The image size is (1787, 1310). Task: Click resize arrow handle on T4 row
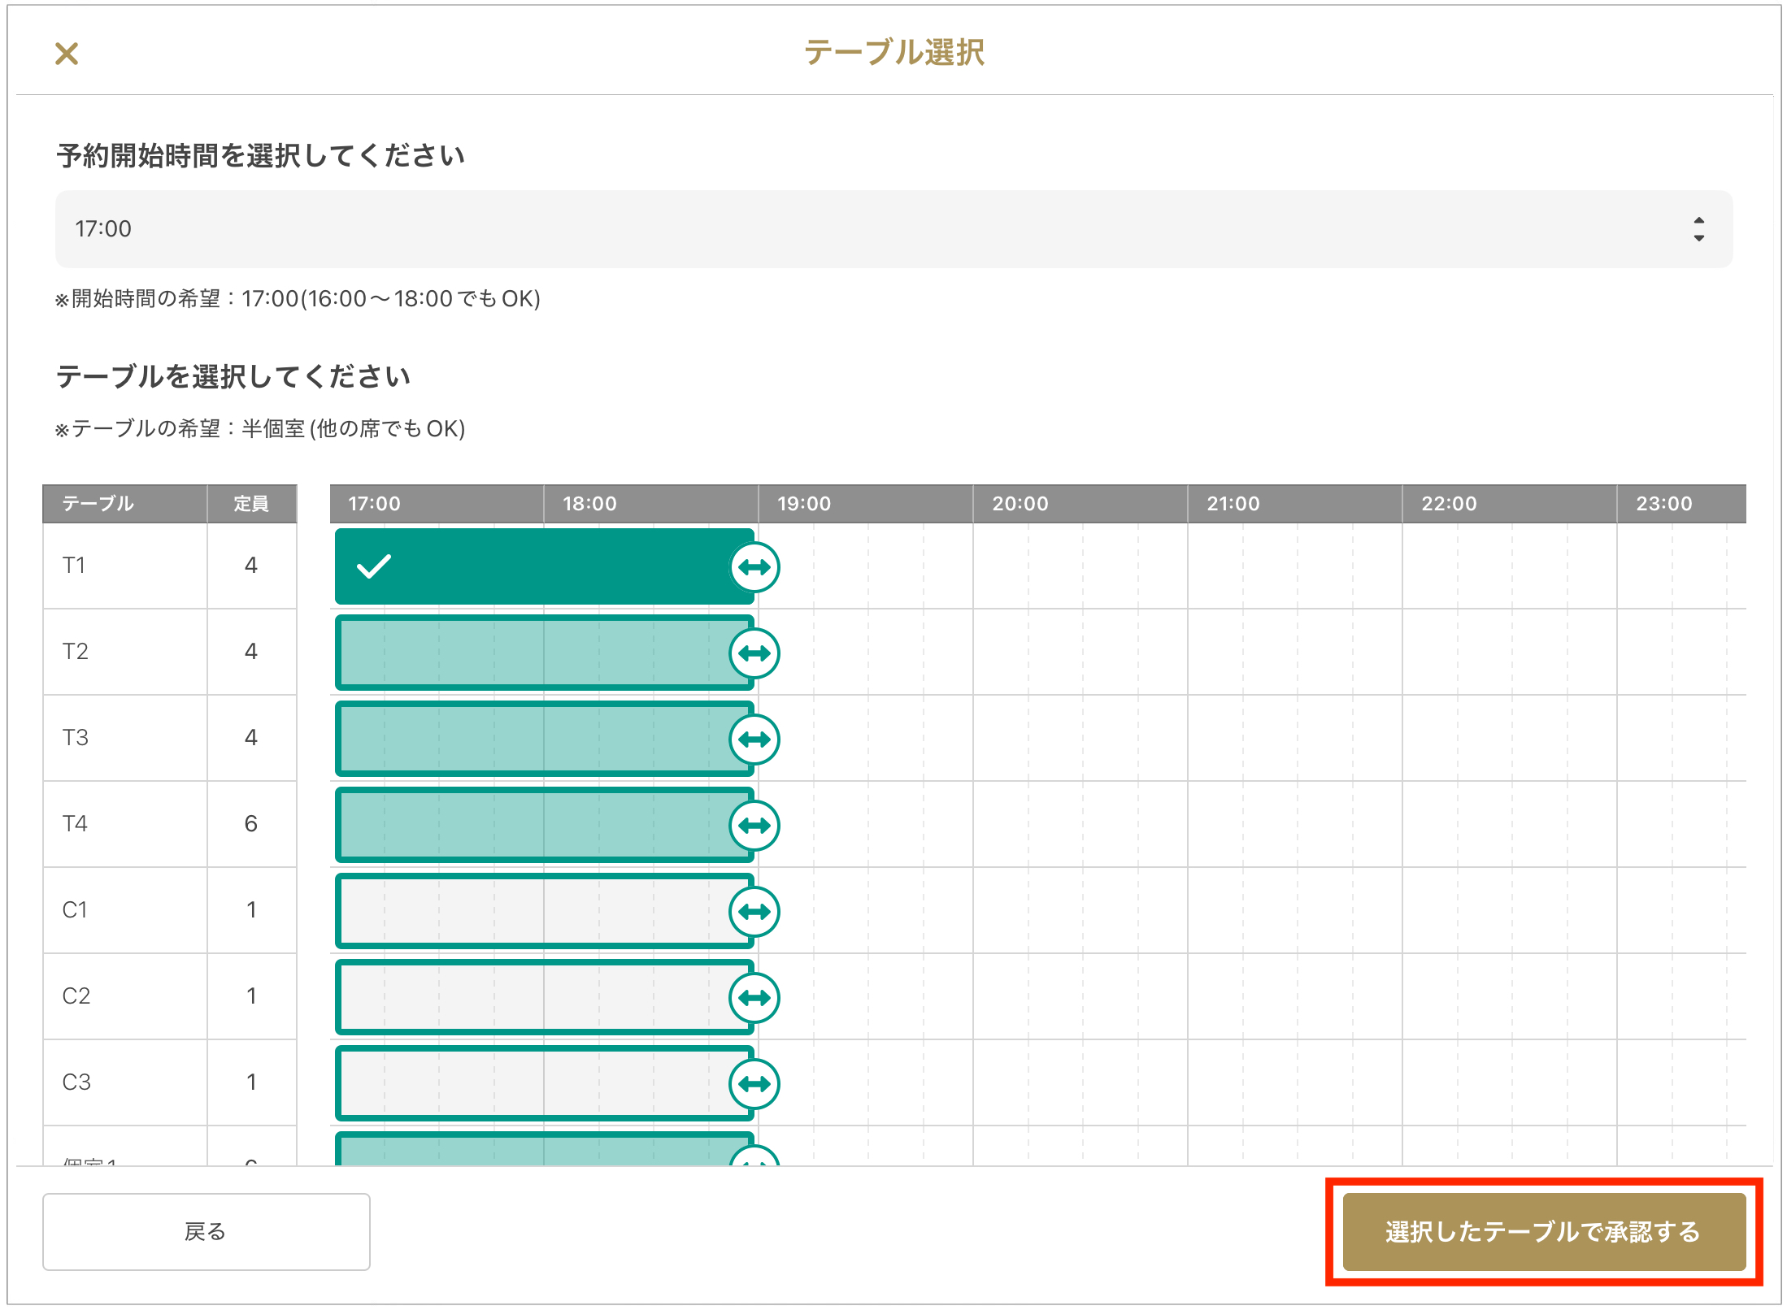[754, 826]
